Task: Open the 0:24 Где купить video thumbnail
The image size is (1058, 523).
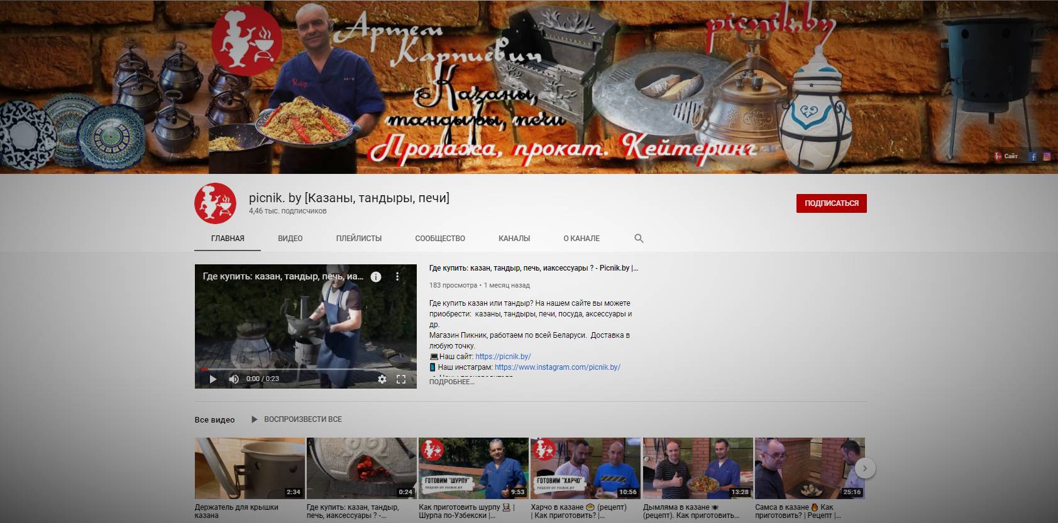Action: (361, 468)
